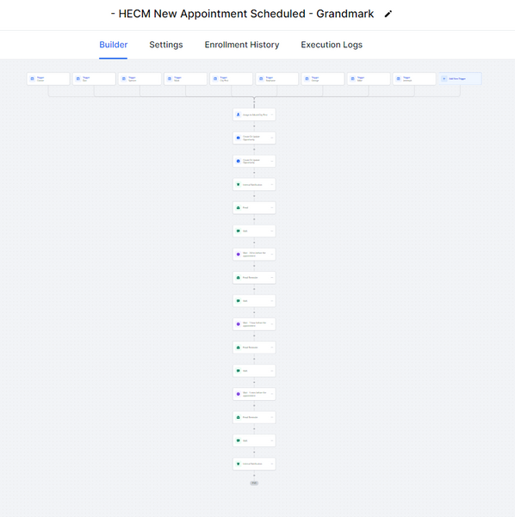
Task: Click the first SMS step icon
Action: pyautogui.click(x=238, y=231)
